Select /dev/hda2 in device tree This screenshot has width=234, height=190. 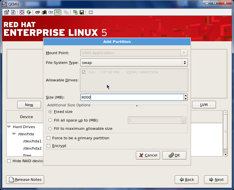click(x=32, y=148)
